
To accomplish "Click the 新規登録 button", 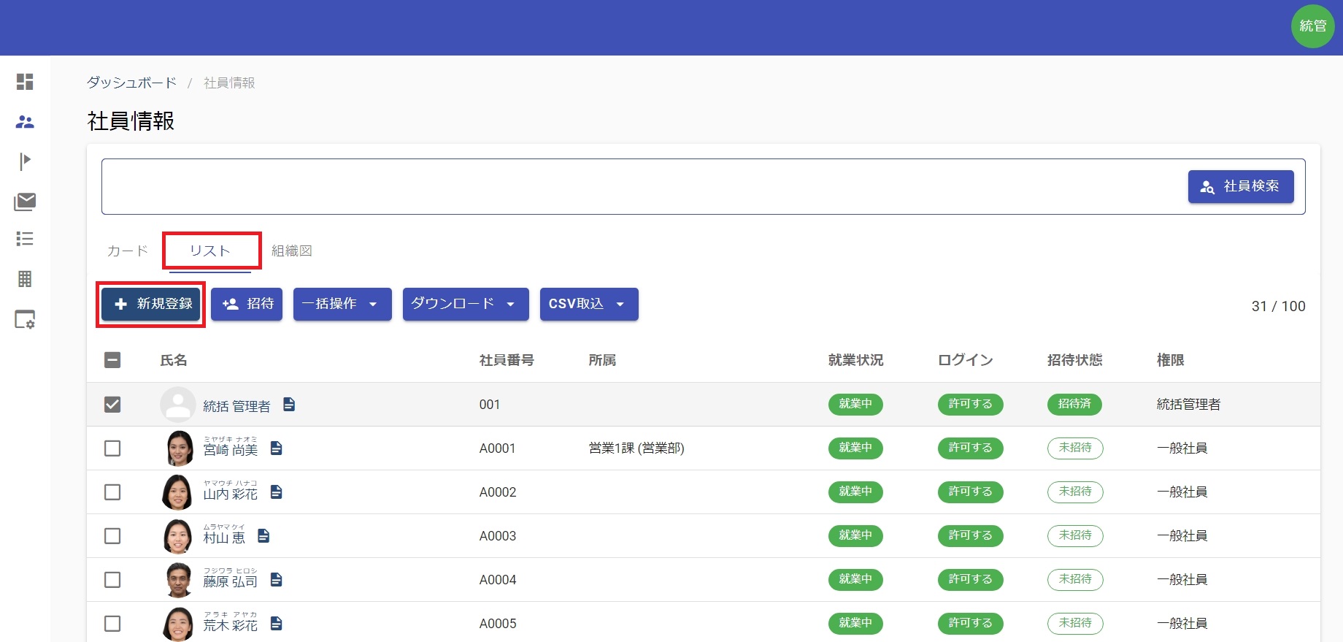I will coord(151,304).
